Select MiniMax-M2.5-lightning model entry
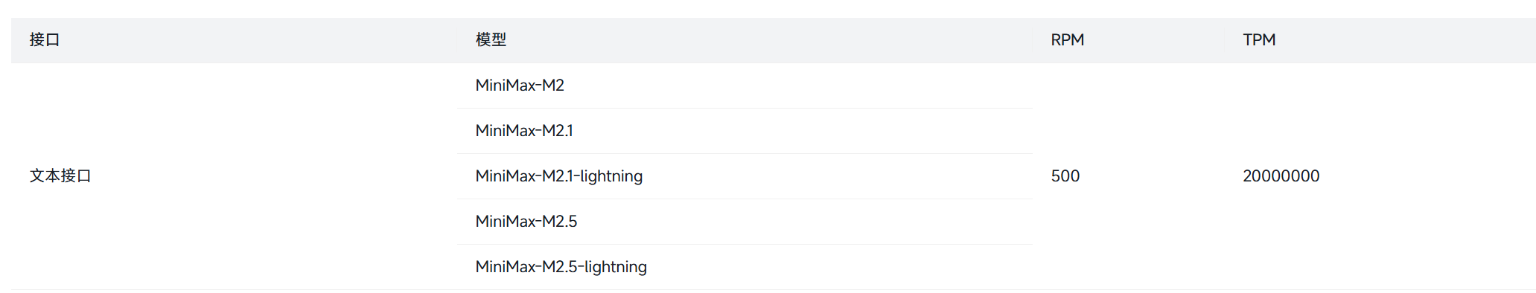 [x=561, y=267]
